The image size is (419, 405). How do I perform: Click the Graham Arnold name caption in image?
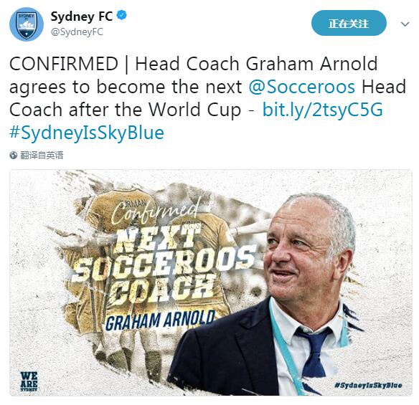(160, 320)
